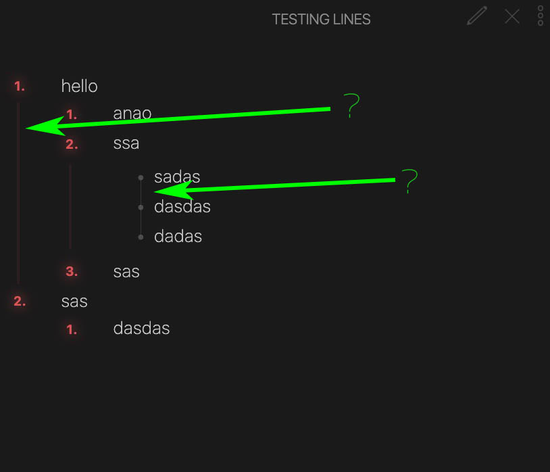Click the 'dasdas' bullet item under ssa
Image resolution: width=550 pixels, height=472 pixels.
tap(182, 206)
